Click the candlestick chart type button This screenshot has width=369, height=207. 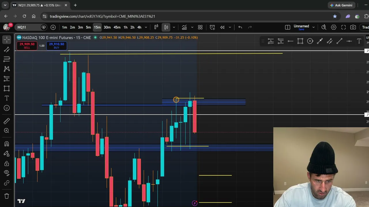pos(166,27)
